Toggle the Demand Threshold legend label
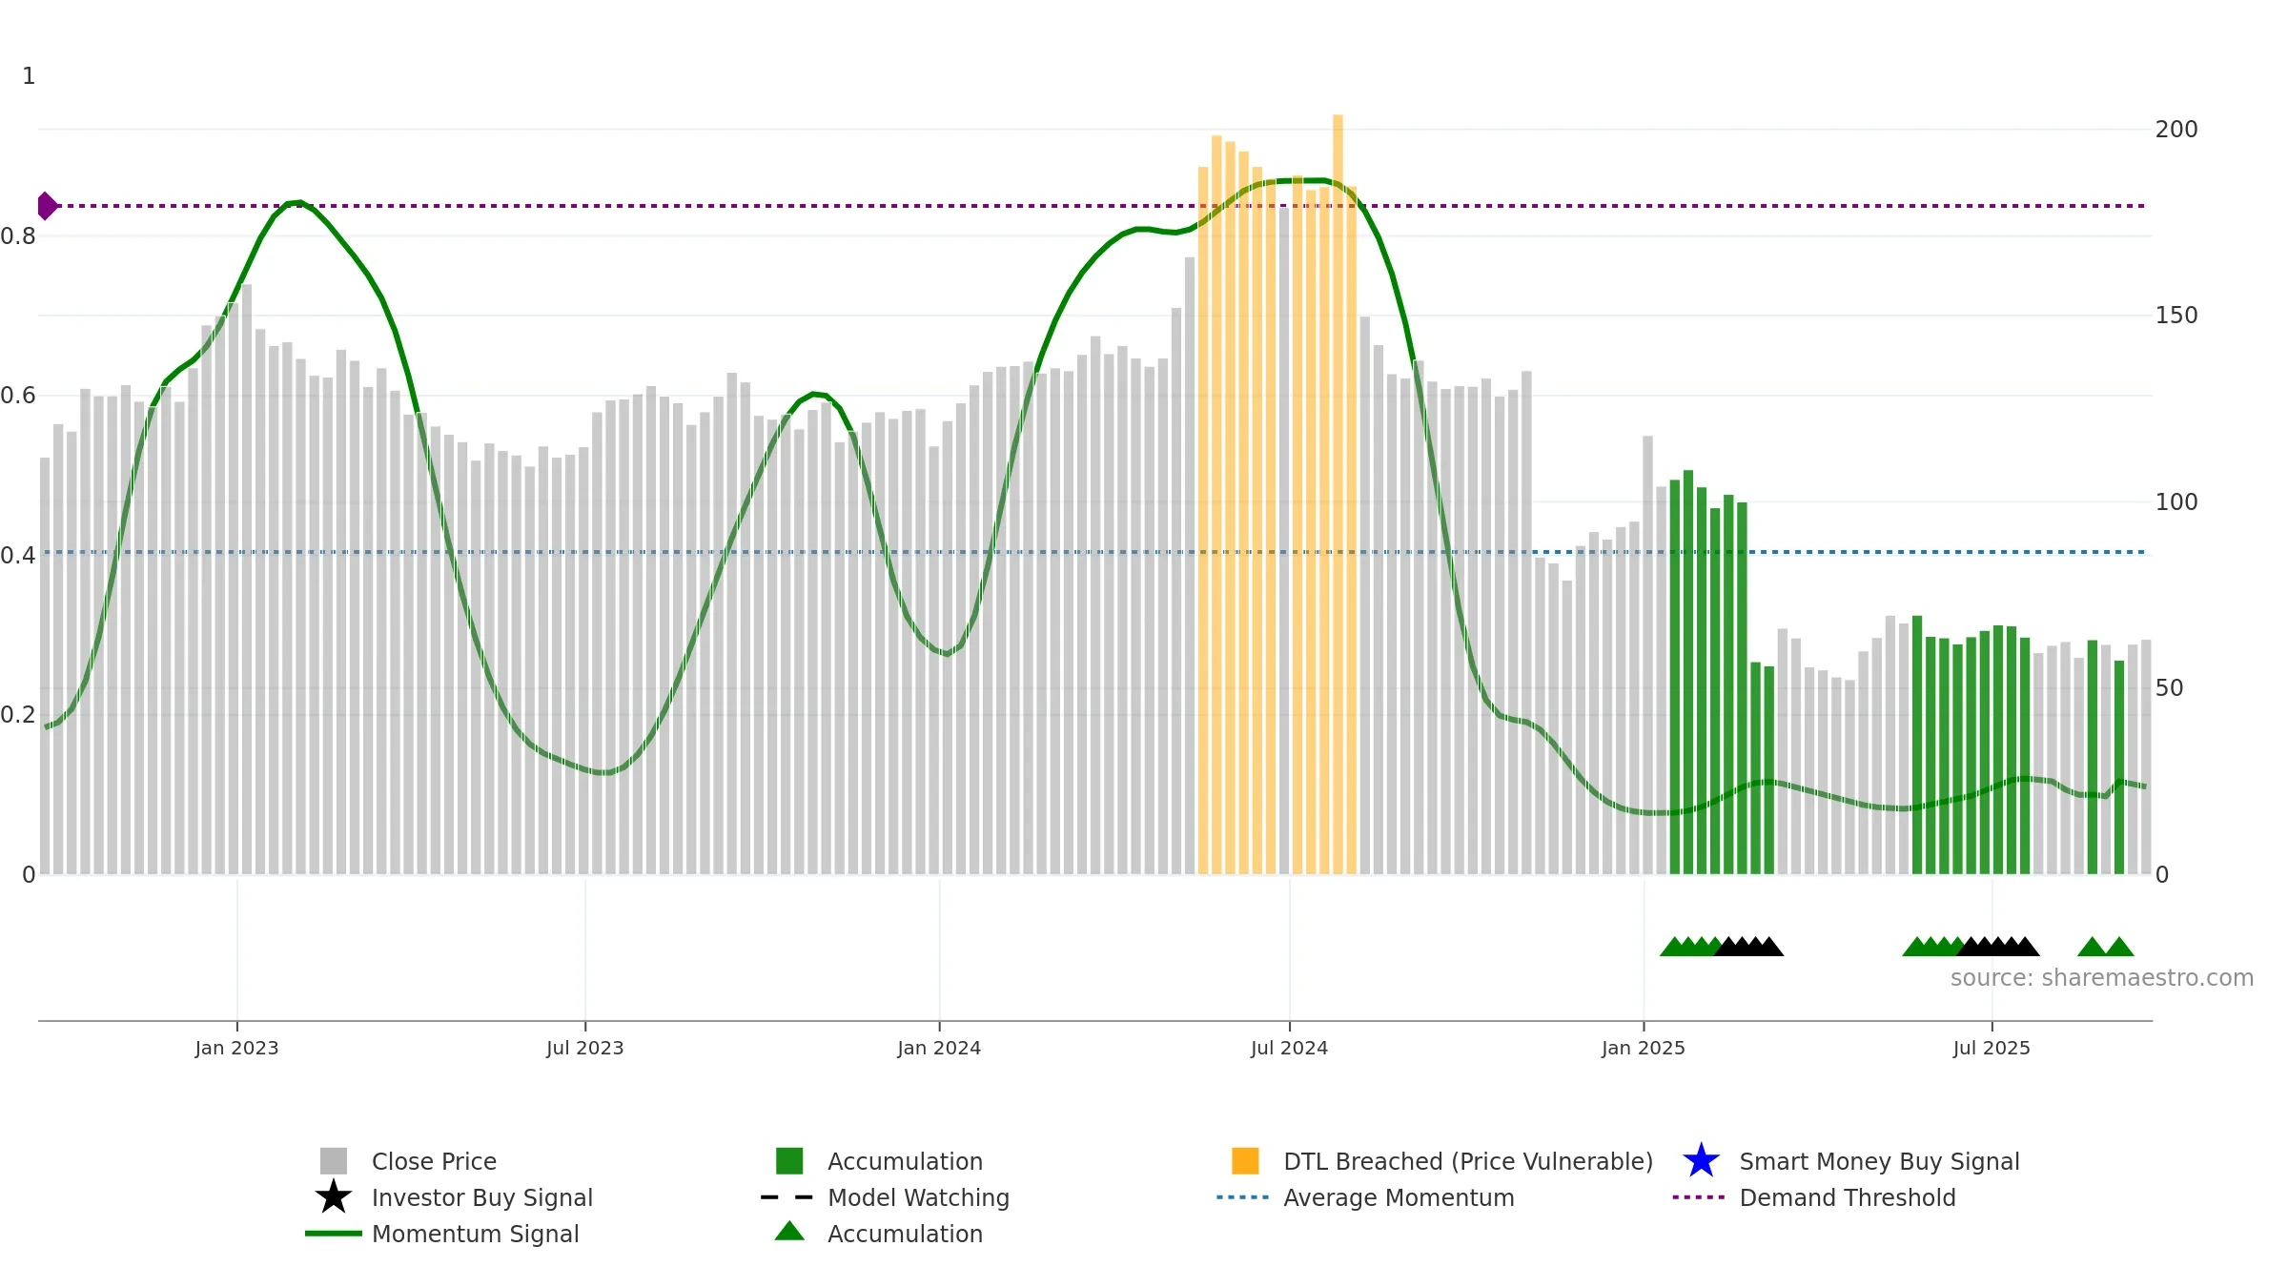This screenshot has width=2288, height=1287. (x=1848, y=1197)
